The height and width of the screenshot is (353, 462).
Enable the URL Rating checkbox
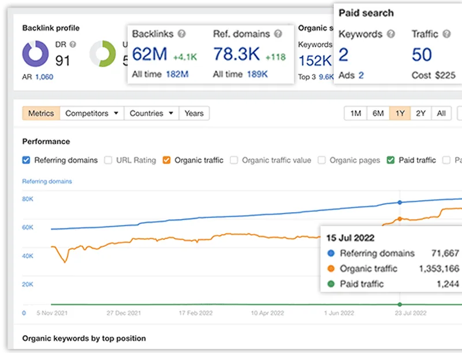[108, 160]
